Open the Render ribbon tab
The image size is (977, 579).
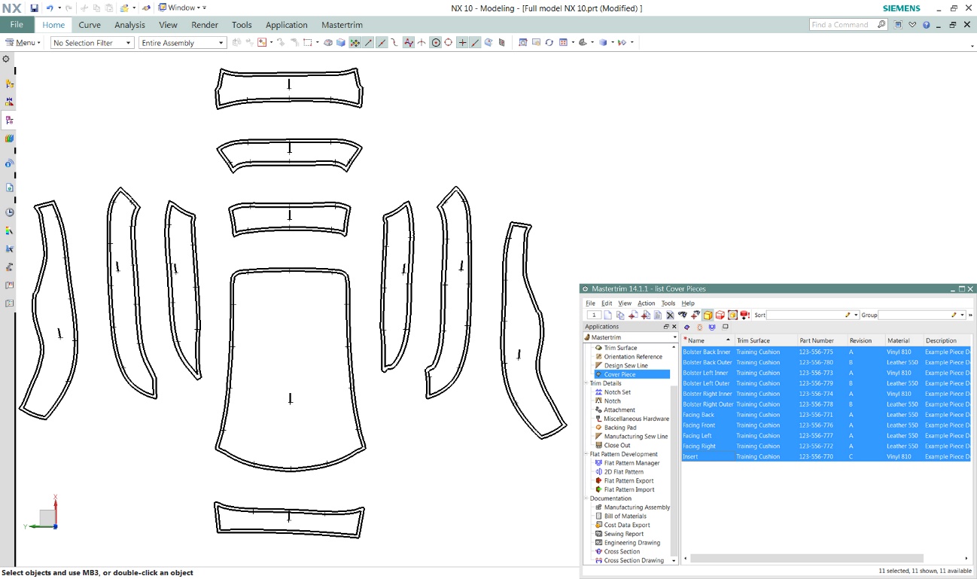pyautogui.click(x=205, y=25)
